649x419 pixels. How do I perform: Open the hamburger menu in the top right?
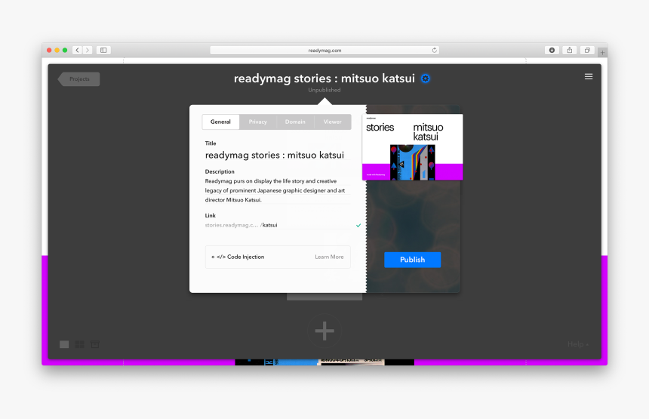tap(589, 76)
